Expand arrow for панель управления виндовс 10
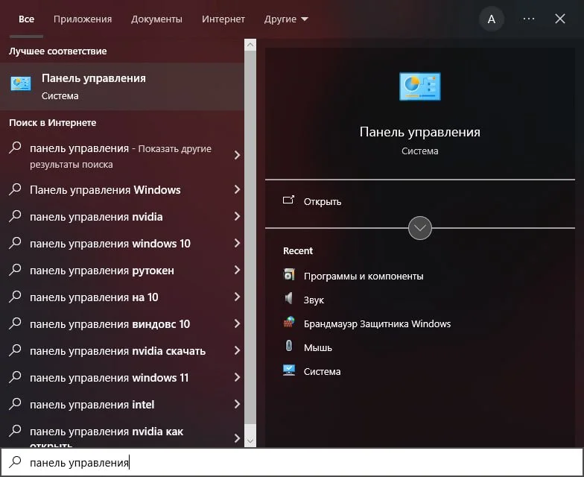584x477 pixels. click(237, 323)
